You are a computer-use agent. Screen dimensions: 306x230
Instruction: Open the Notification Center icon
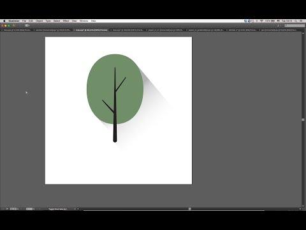coord(301,21)
